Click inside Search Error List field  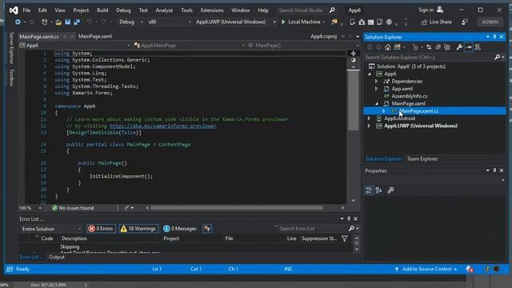pos(312,229)
